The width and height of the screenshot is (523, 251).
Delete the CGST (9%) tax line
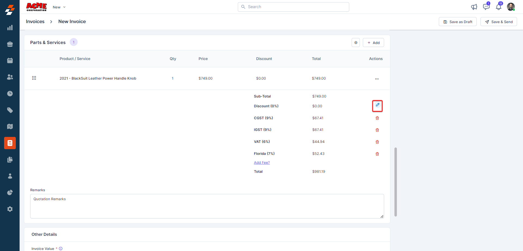[377, 118]
